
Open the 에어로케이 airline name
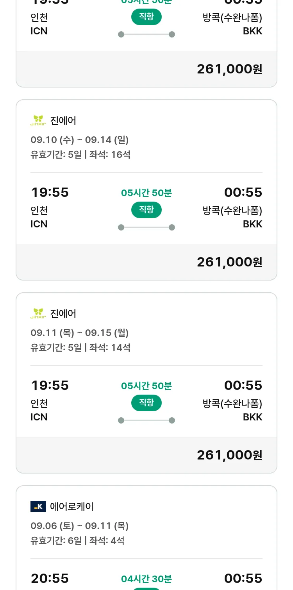[72, 507]
